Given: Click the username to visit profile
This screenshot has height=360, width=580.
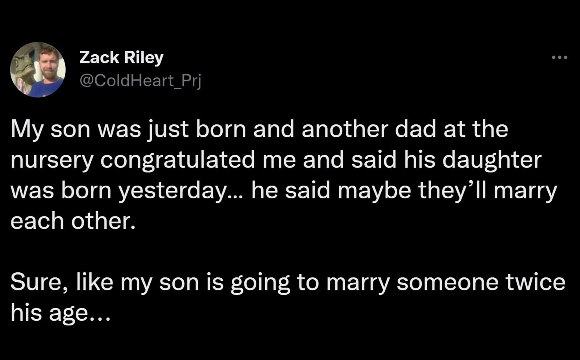Looking at the screenshot, I should click(140, 81).
